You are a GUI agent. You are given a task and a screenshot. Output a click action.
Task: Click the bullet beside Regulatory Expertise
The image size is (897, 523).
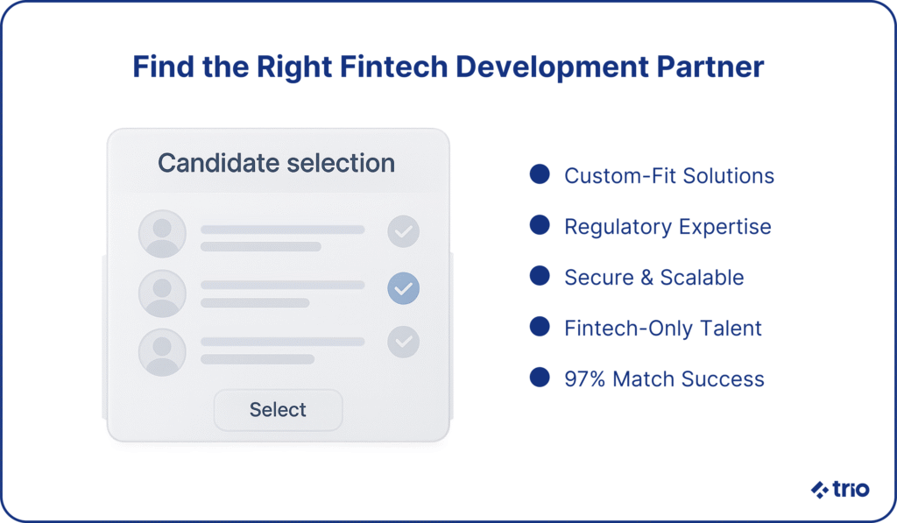point(540,225)
